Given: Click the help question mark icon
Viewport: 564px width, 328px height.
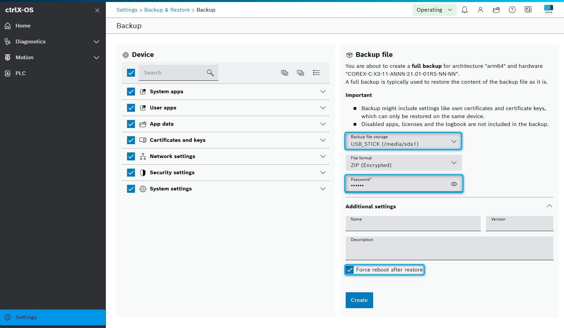Looking at the screenshot, I should (x=512, y=10).
